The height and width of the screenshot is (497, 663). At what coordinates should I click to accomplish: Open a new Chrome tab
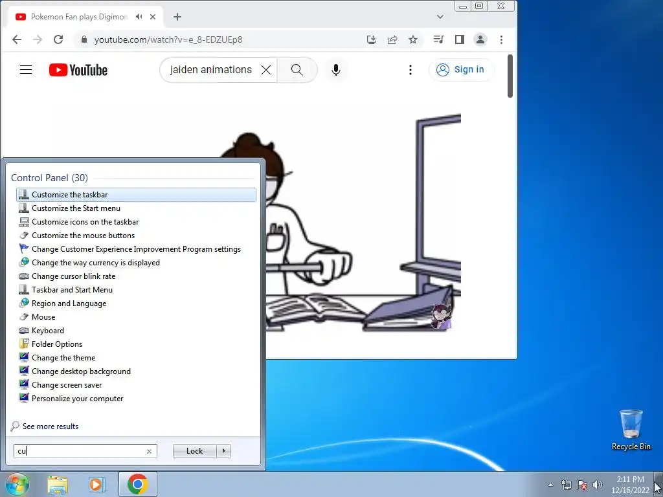click(x=177, y=17)
